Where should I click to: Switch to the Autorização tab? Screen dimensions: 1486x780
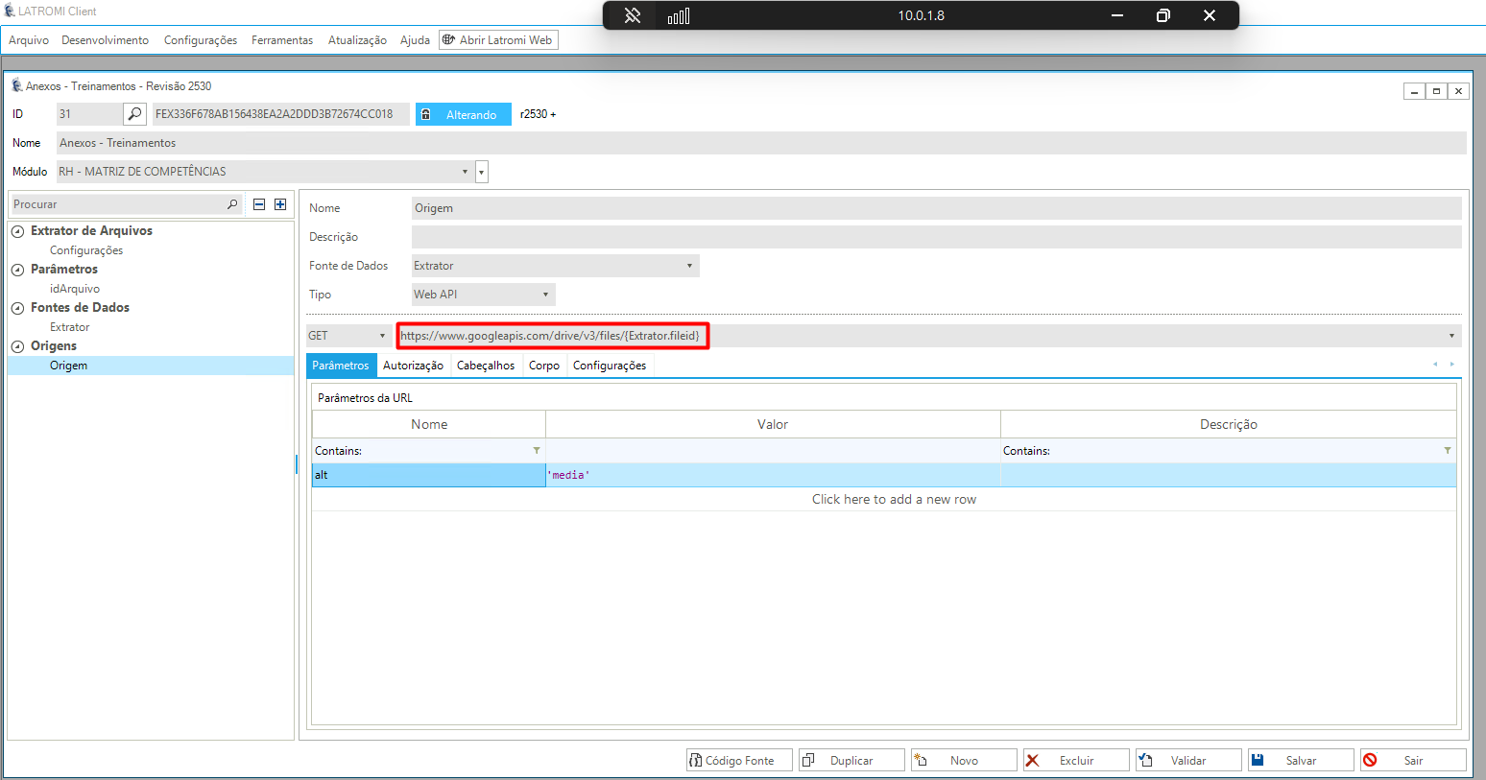point(413,366)
